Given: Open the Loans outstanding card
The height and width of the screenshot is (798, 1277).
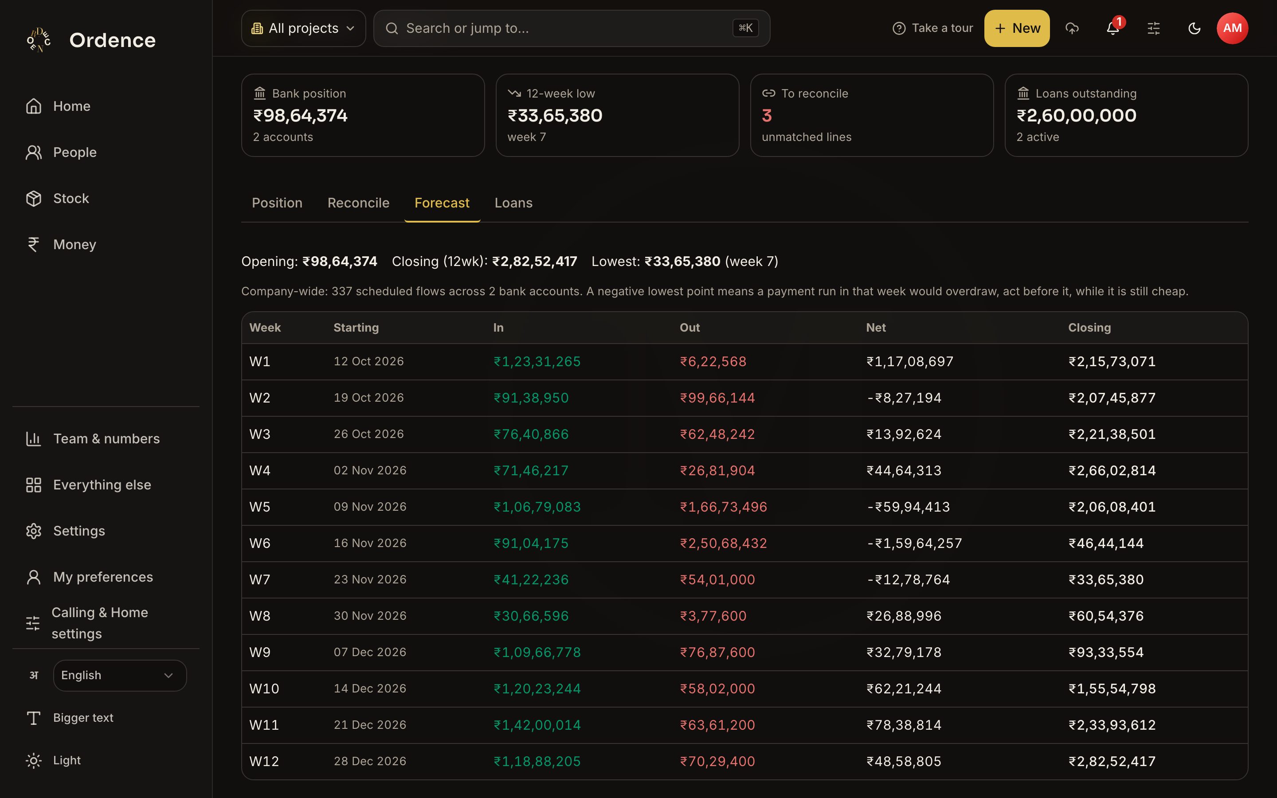Looking at the screenshot, I should pos(1126,115).
